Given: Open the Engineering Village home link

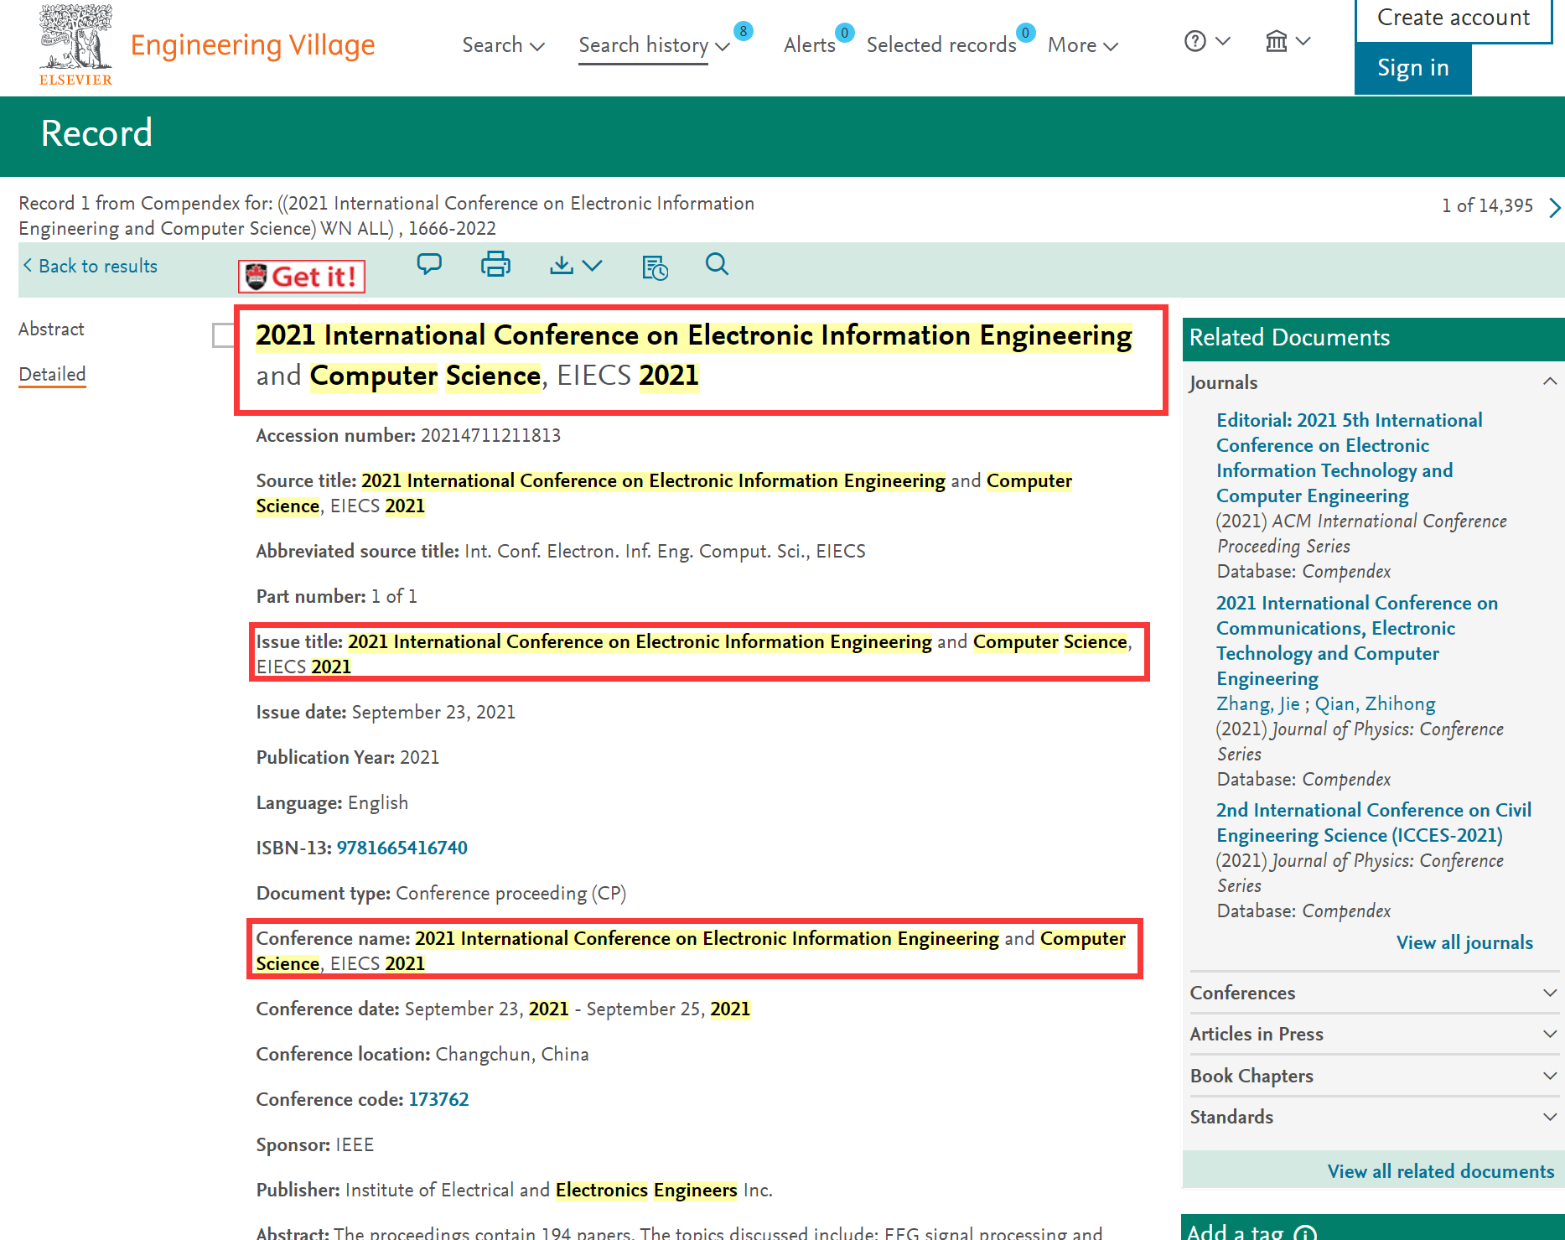Looking at the screenshot, I should [252, 45].
